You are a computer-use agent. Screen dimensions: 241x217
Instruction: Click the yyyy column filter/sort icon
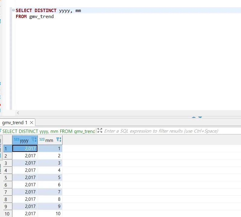coord(34,140)
